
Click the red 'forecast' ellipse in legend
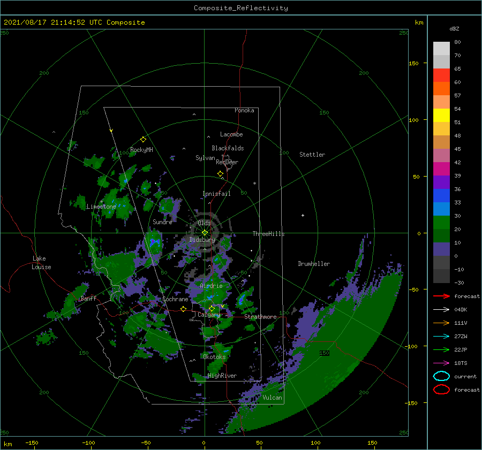click(x=441, y=390)
